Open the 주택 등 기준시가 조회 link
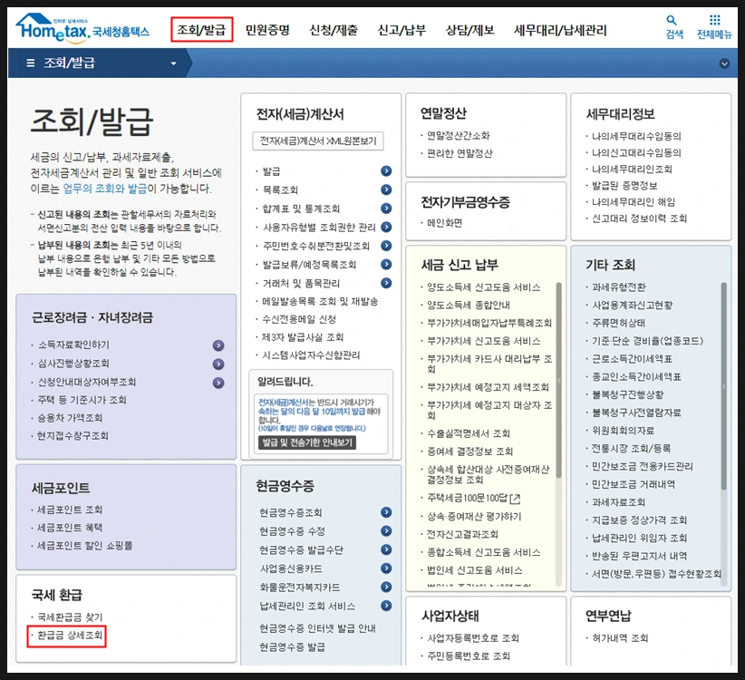The width and height of the screenshot is (745, 680). click(82, 400)
